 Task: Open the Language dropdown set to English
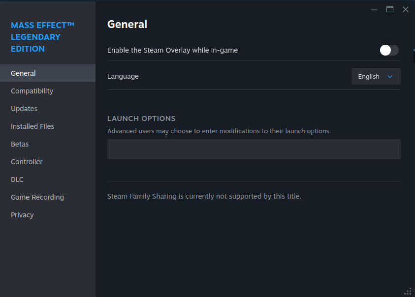click(376, 76)
